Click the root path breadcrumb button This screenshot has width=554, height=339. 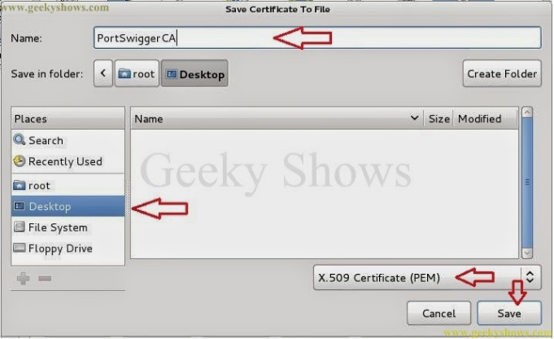click(137, 73)
